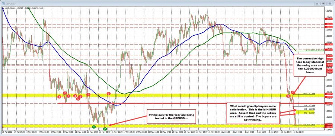Select the 'What would give dip buyers' note
The height and width of the screenshot is (136, 335).
pyautogui.click(x=253, y=113)
